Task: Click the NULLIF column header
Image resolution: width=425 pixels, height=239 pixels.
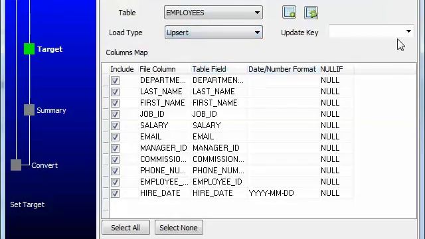Action: tap(331, 69)
